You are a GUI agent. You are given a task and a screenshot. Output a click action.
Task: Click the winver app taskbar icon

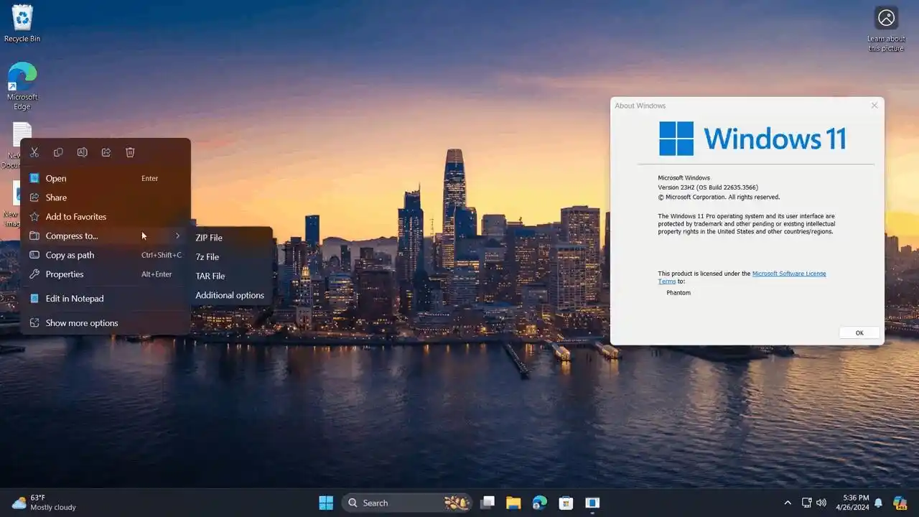(x=592, y=503)
